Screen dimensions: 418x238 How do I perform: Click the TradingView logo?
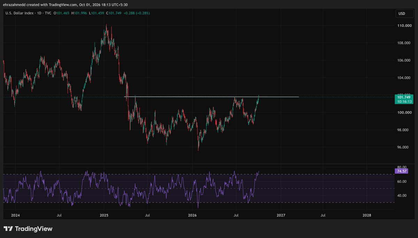(x=28, y=229)
